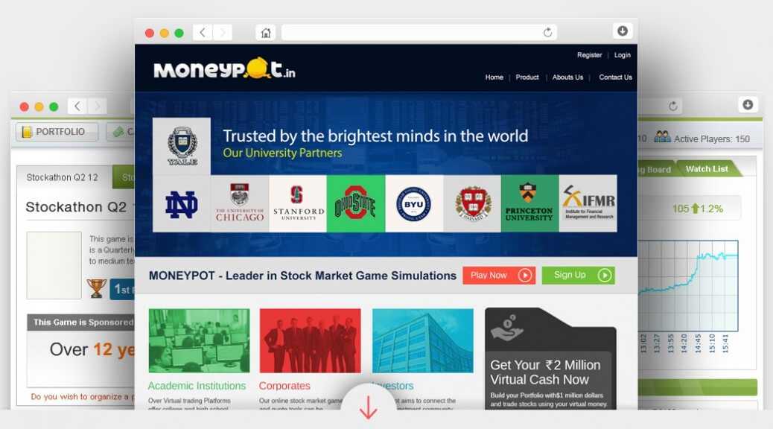Click the download icon in front browser
The height and width of the screenshot is (429, 773).
click(x=623, y=31)
